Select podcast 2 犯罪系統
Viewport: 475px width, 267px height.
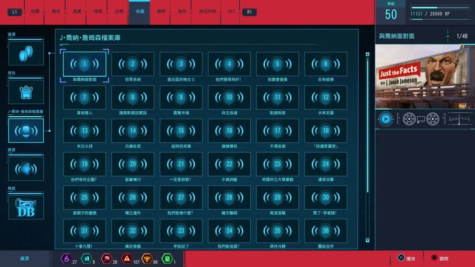133,64
